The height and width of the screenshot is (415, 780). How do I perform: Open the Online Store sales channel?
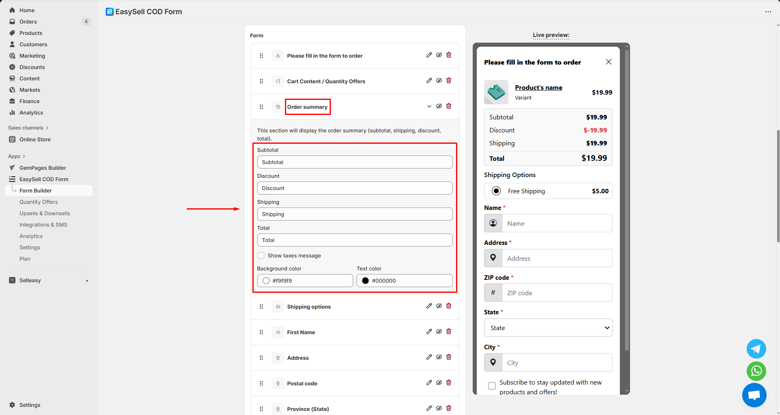pyautogui.click(x=35, y=139)
